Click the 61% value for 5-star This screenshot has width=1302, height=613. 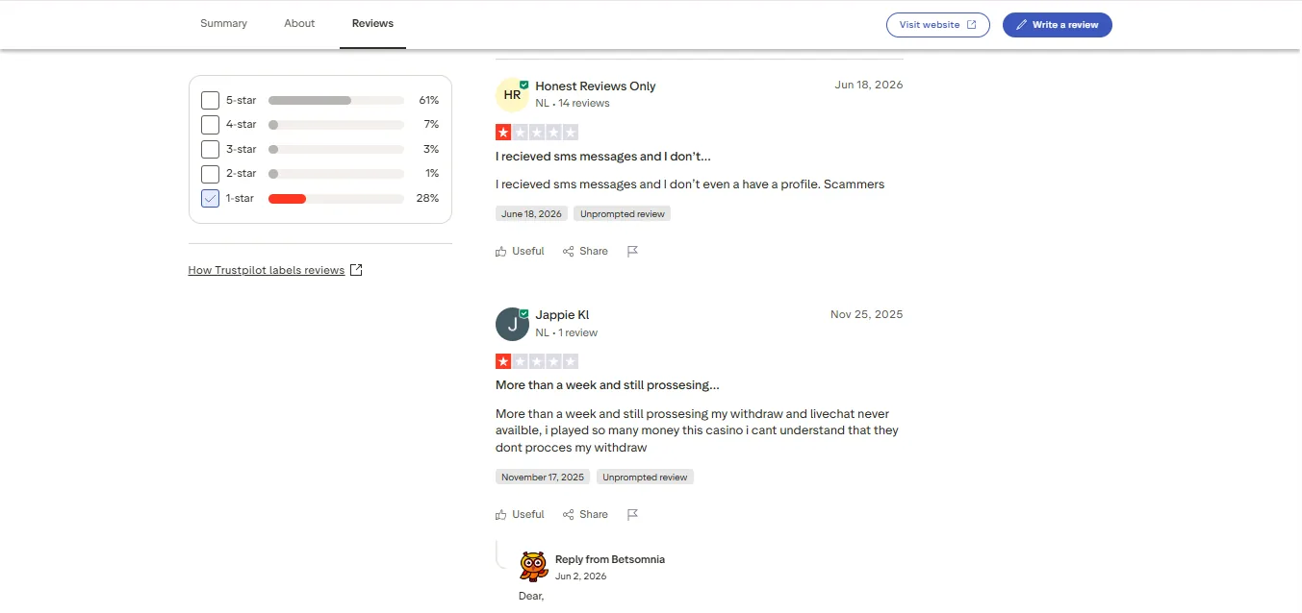429,100
